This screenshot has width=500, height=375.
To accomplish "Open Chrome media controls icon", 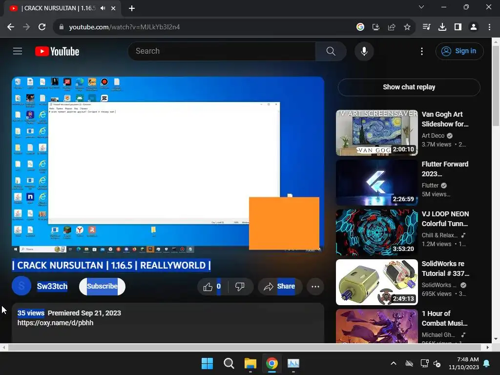I will tap(426, 27).
